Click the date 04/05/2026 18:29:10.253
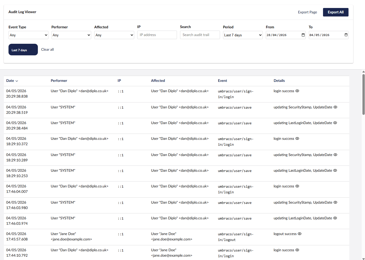The image size is (365, 260). pos(17,173)
